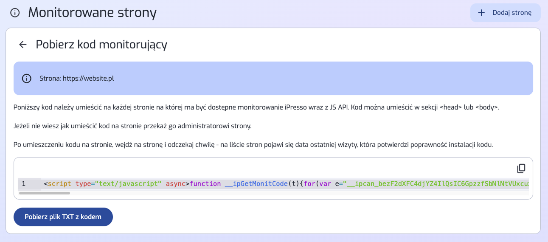Click the Strona: https://website.pl text
This screenshot has width=548, height=242.
tap(77, 79)
